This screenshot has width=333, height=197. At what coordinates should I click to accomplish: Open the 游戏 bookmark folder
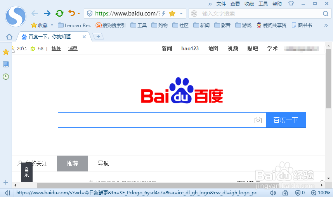tap(243, 26)
